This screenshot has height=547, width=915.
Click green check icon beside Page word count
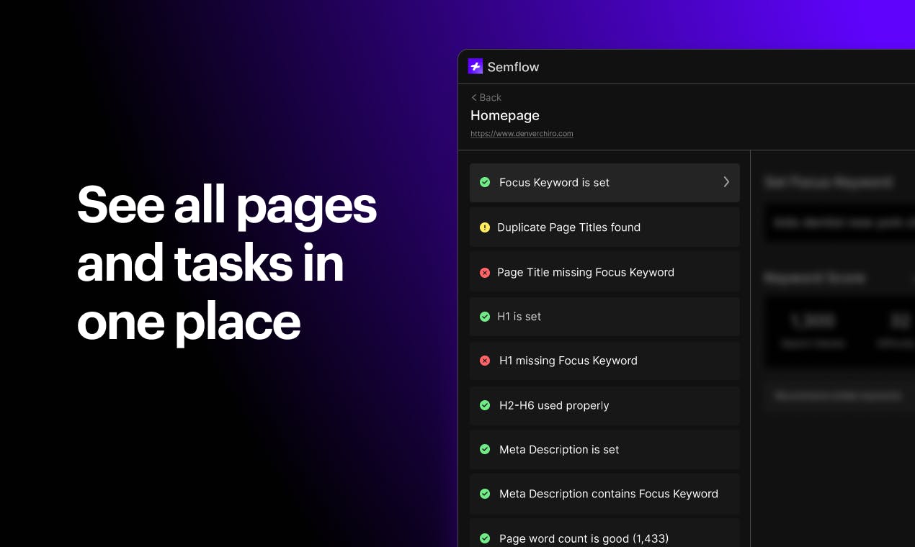tap(485, 538)
